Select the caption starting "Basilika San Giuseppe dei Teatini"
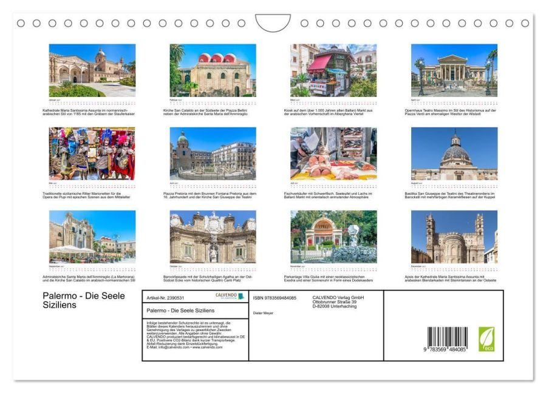The image size is (546, 393). click(x=450, y=195)
